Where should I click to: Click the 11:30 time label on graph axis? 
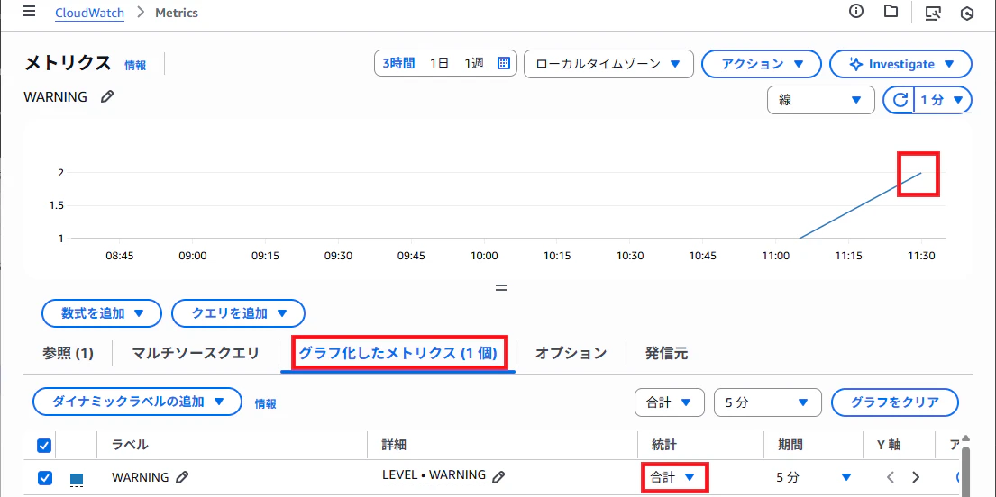click(x=921, y=255)
